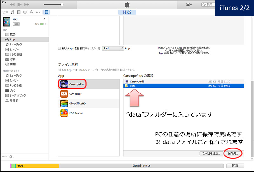
Task: Click the 16GB capacity label
Action: 16,24
